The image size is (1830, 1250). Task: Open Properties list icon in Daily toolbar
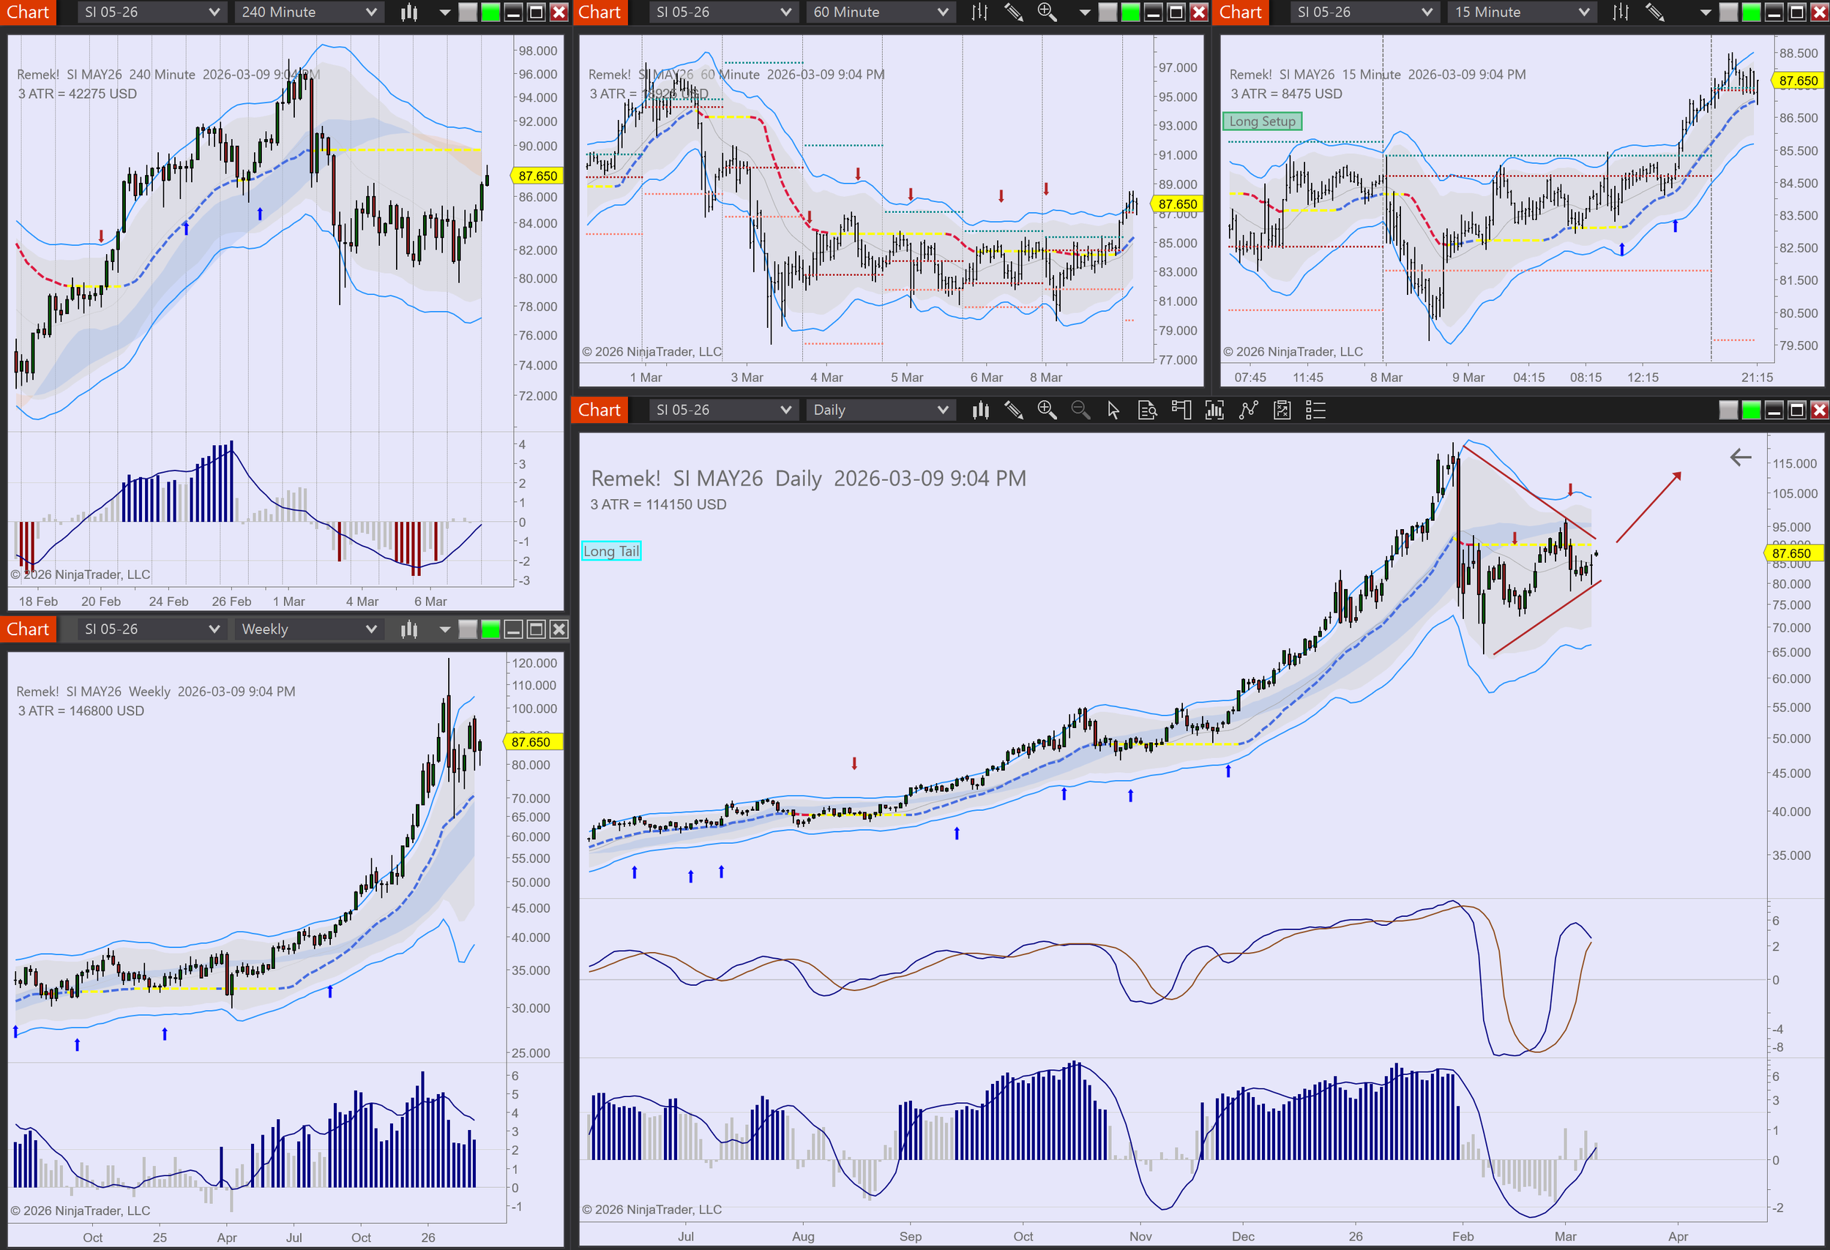(x=1316, y=410)
